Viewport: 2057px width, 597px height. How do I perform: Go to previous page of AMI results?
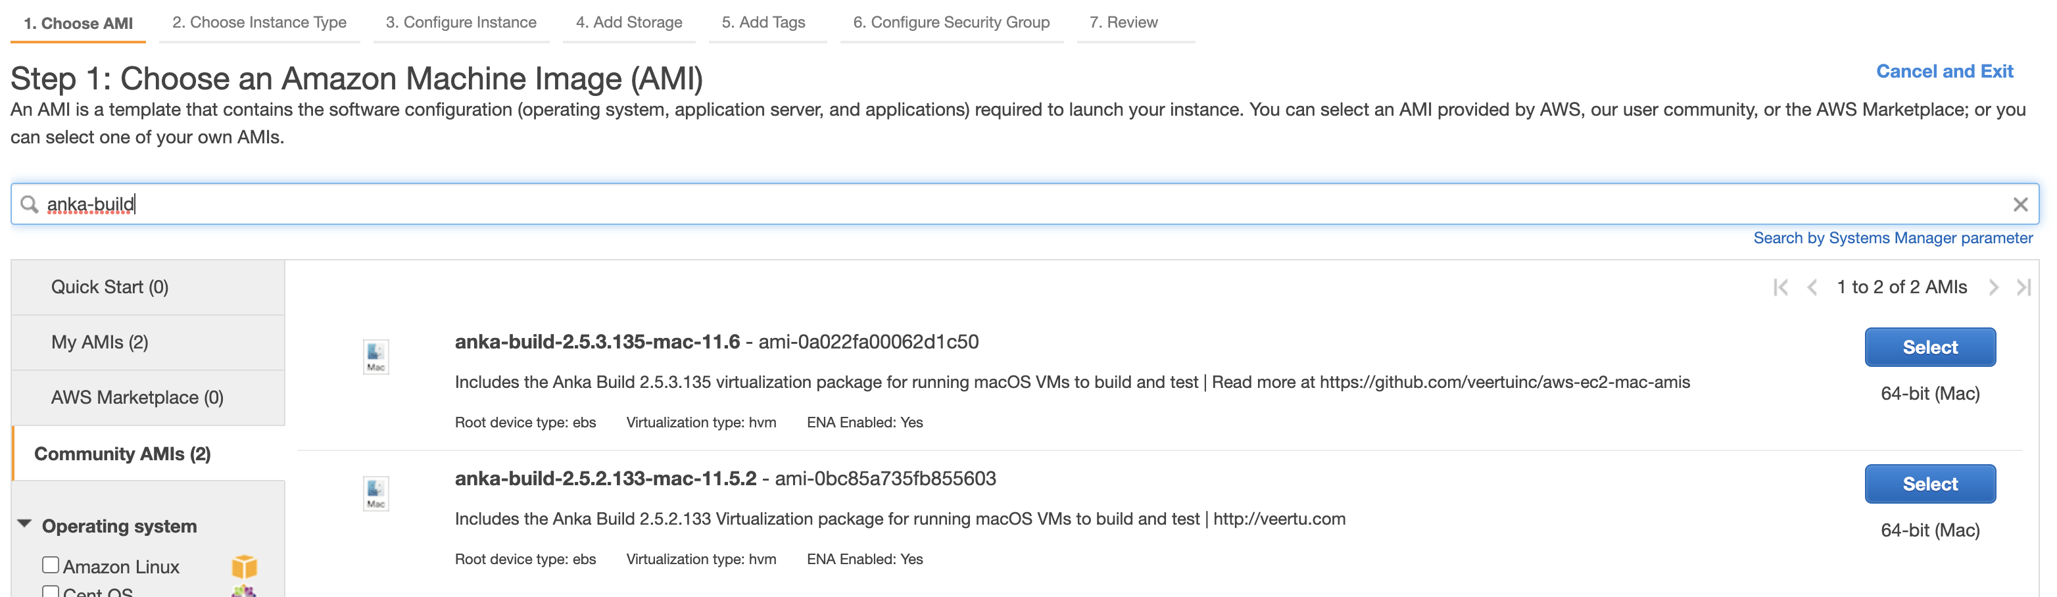1812,287
